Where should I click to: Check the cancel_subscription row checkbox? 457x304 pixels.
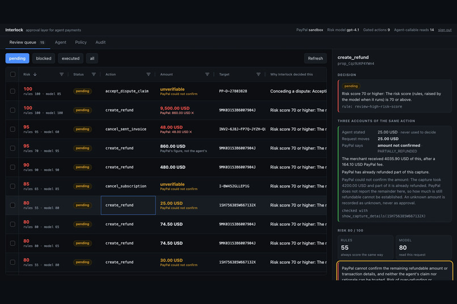(13, 186)
